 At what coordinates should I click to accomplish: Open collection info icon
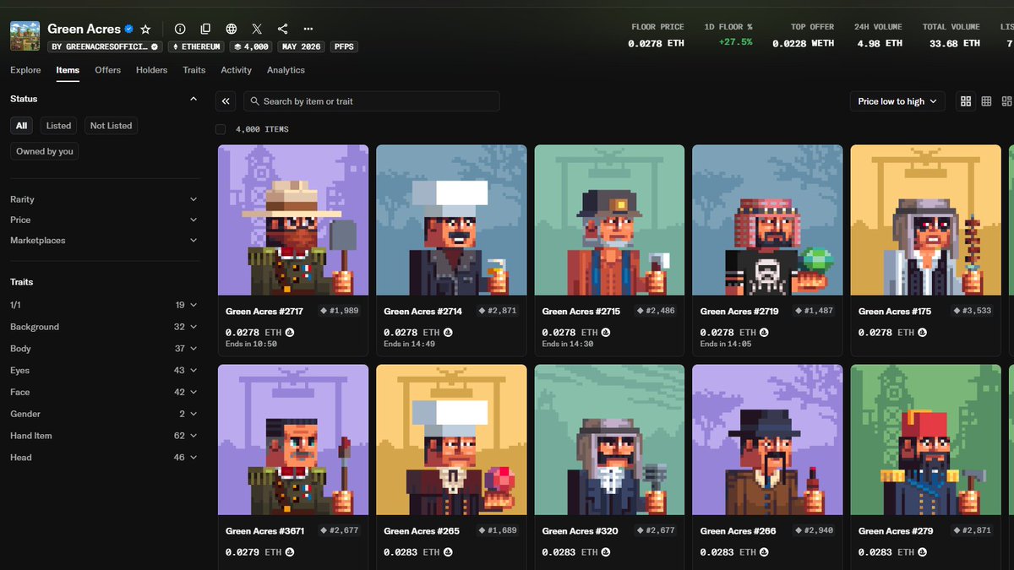point(180,29)
